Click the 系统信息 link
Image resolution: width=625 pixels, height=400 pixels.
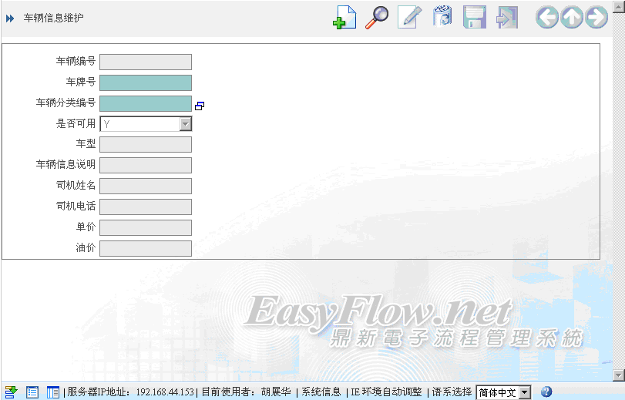pos(321,392)
